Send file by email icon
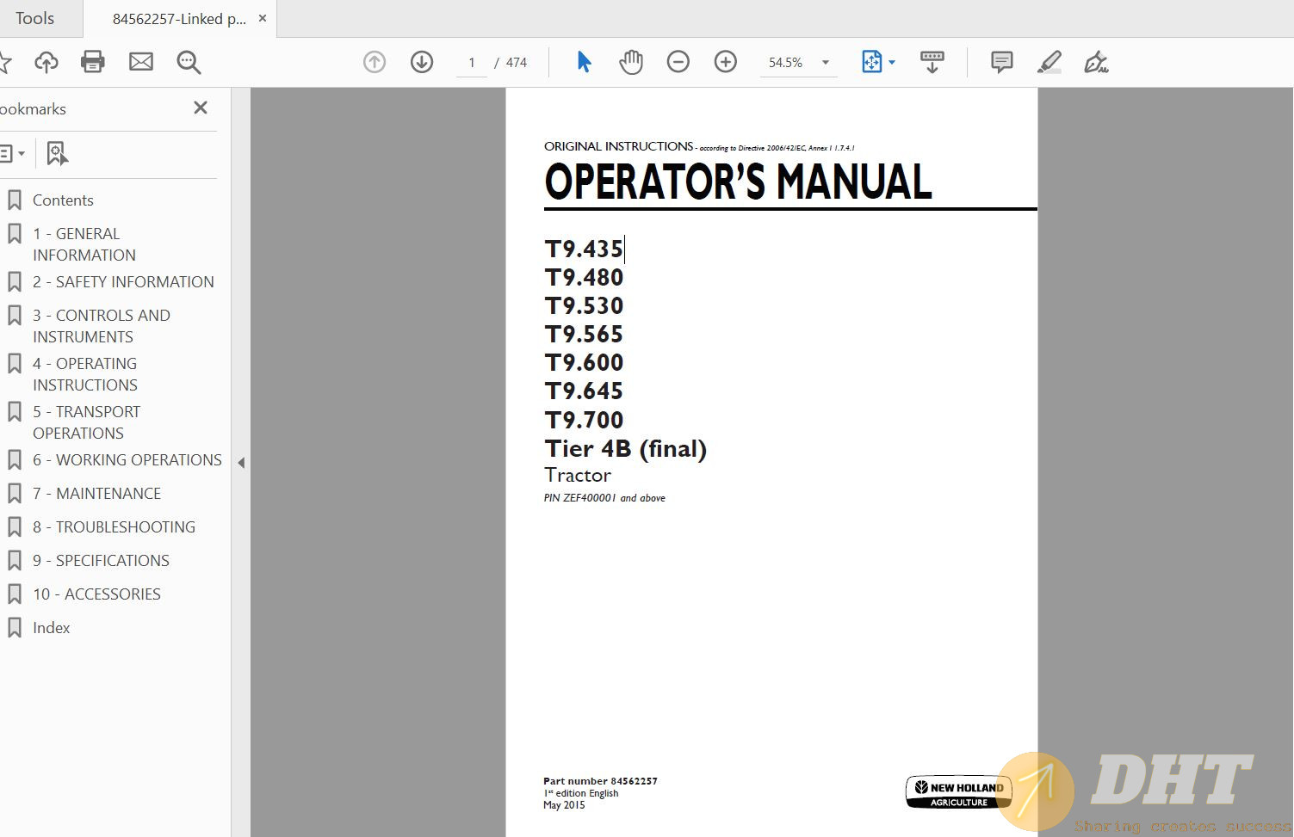This screenshot has width=1294, height=837. click(x=141, y=62)
